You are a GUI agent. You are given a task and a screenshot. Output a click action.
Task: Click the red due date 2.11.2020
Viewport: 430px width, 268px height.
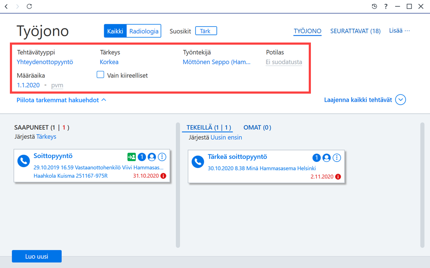(322, 177)
